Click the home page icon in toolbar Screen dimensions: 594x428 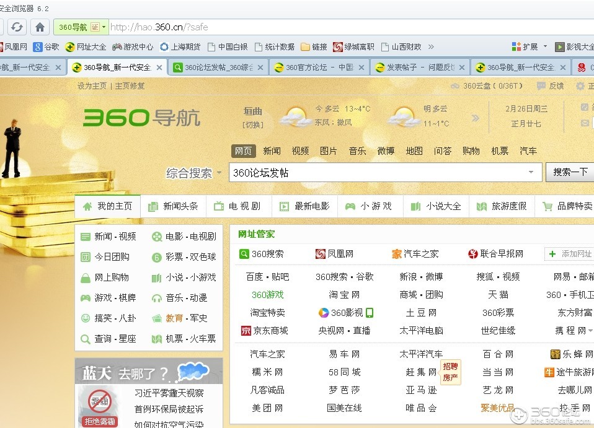[40, 27]
